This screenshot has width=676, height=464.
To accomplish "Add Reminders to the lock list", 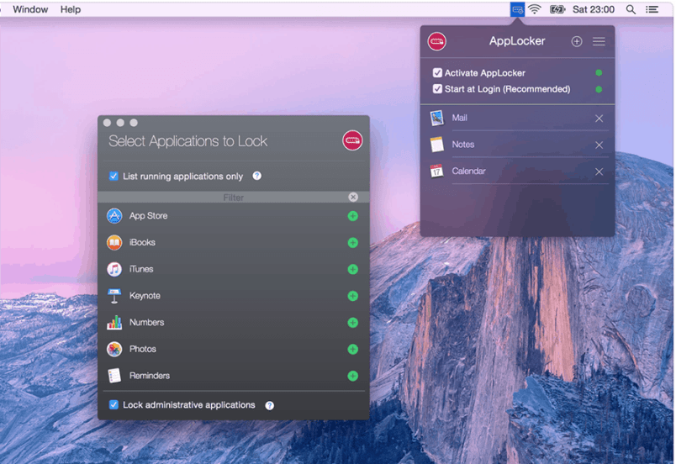I will click(x=352, y=376).
